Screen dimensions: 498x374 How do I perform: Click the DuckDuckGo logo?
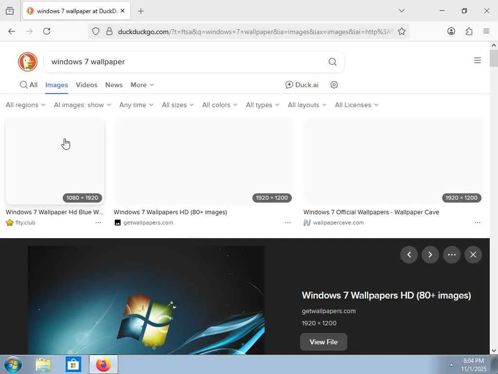pyautogui.click(x=28, y=62)
